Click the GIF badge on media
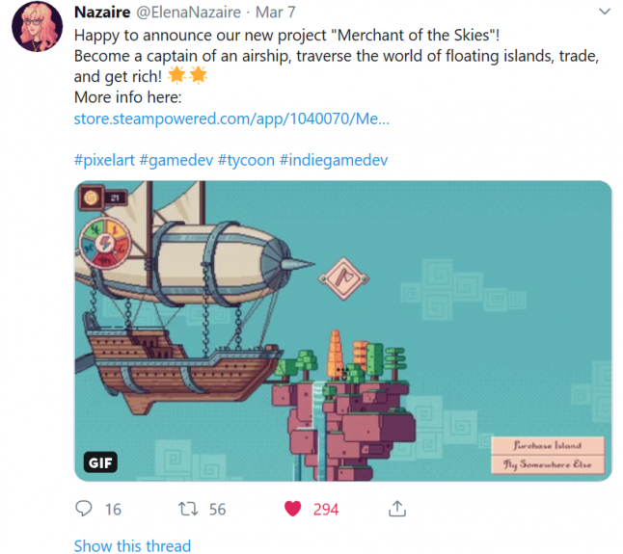The height and width of the screenshot is (554, 623). pyautogui.click(x=100, y=462)
